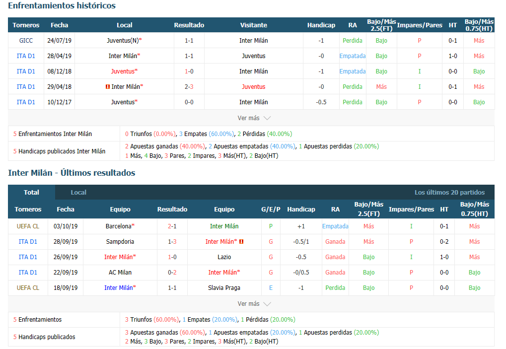Click the red card icon in the 29/04/18 row

coord(108,87)
